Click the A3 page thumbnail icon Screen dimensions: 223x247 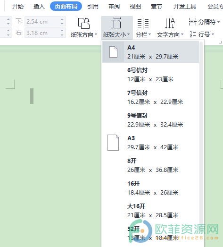113,143
